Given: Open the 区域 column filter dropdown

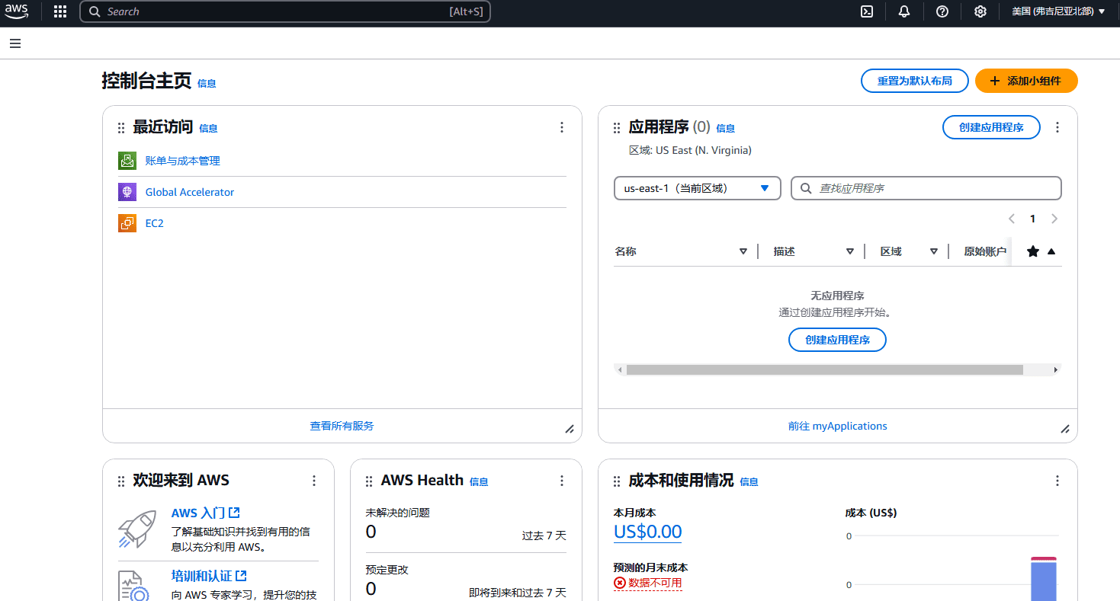Looking at the screenshot, I should click(x=934, y=251).
